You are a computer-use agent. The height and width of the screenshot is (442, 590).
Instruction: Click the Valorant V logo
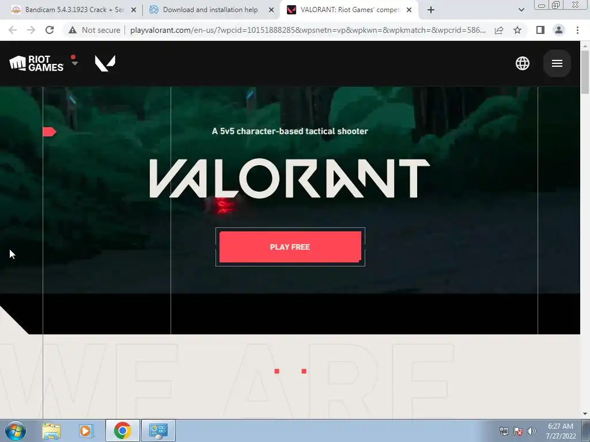[x=105, y=63]
